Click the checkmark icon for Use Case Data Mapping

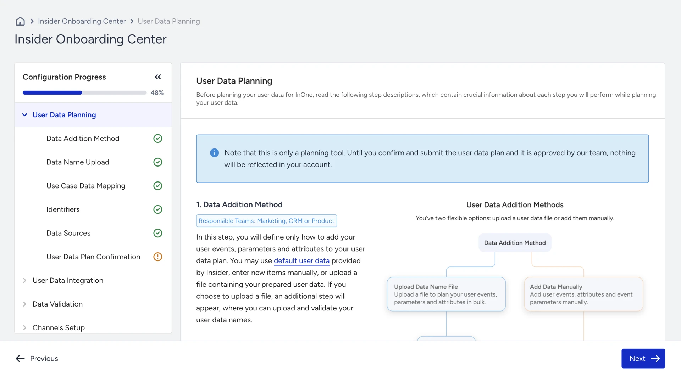157,186
